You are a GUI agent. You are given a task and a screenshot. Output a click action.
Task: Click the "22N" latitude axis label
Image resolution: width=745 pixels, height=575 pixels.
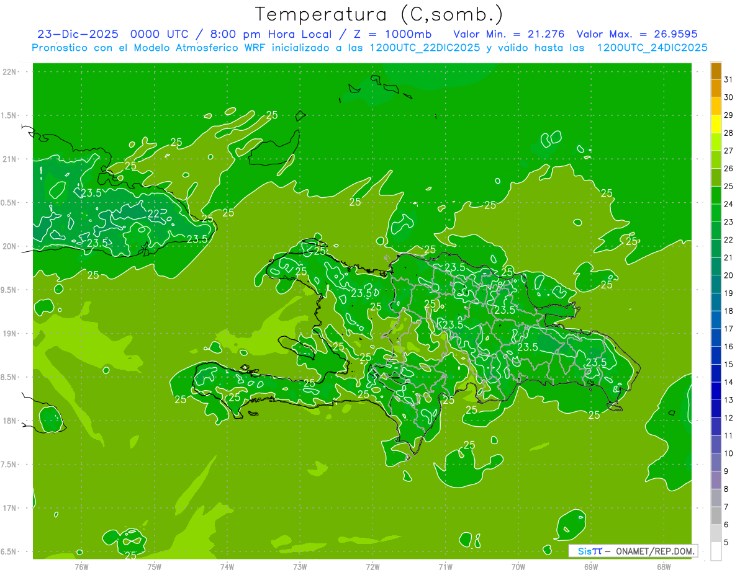coord(10,72)
